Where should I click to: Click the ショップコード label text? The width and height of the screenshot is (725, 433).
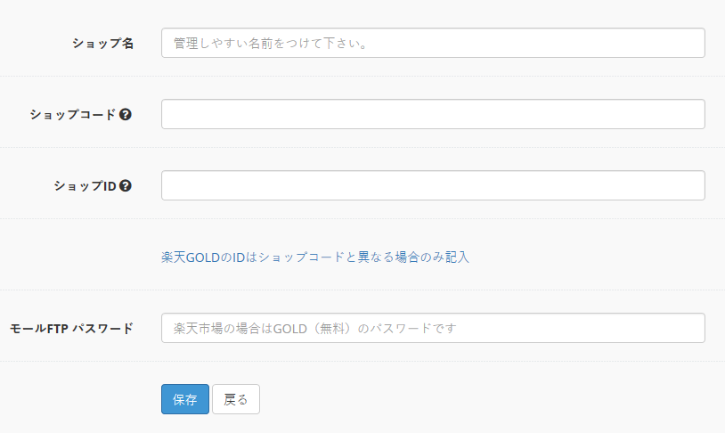coord(73,114)
